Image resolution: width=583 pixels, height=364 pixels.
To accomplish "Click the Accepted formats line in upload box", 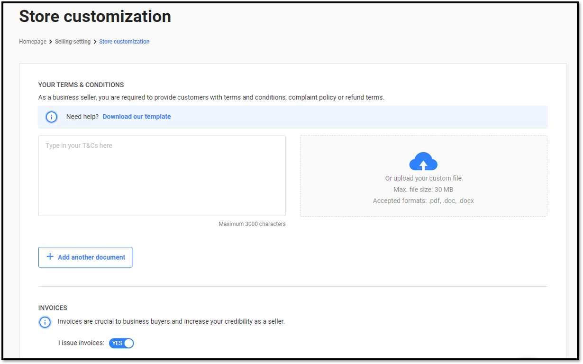I will 423,200.
